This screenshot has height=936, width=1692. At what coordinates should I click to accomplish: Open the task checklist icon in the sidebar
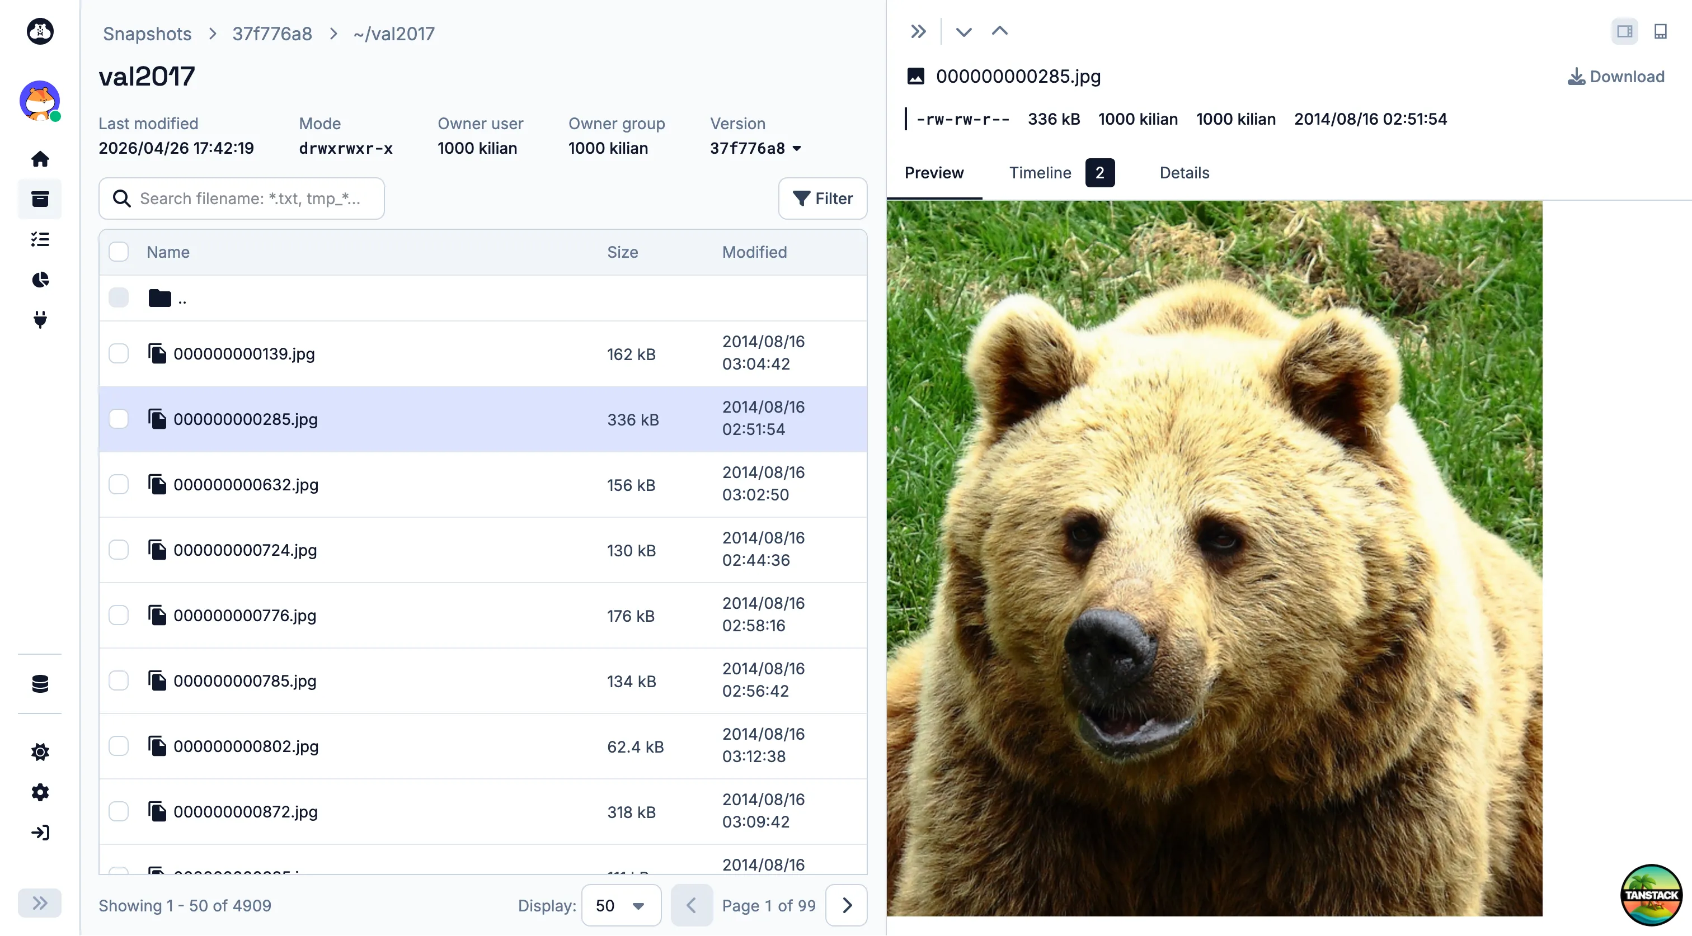(x=40, y=239)
